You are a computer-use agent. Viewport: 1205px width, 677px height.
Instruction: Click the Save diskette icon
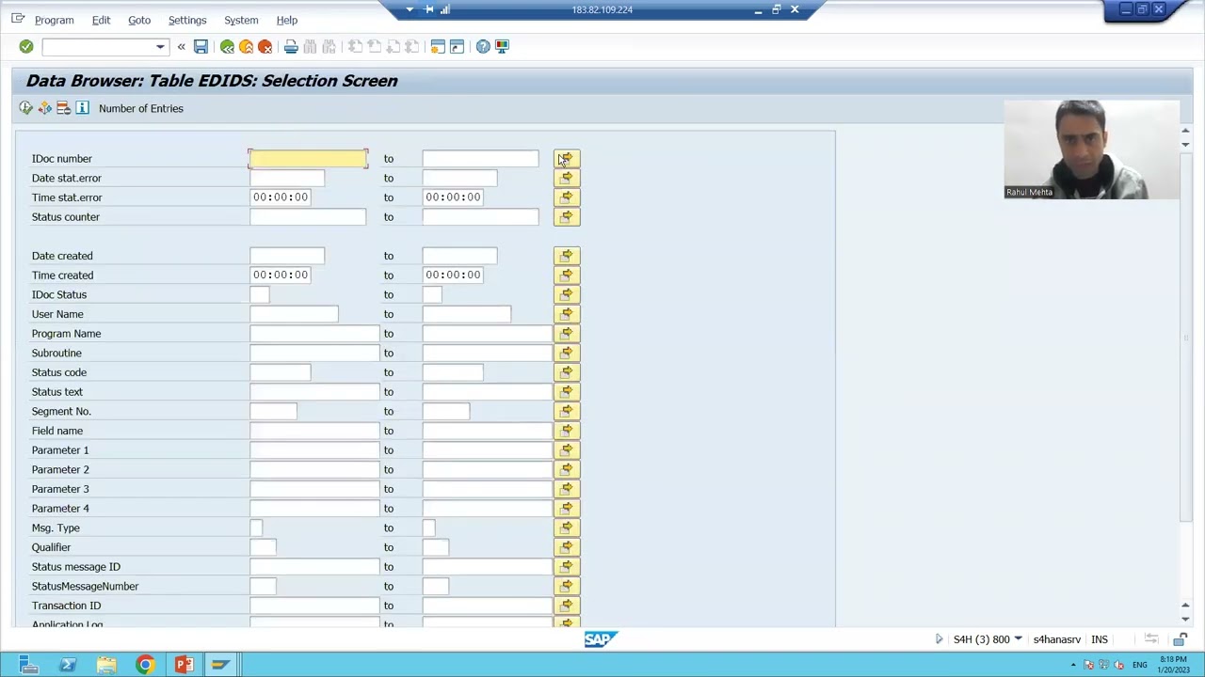pos(201,46)
